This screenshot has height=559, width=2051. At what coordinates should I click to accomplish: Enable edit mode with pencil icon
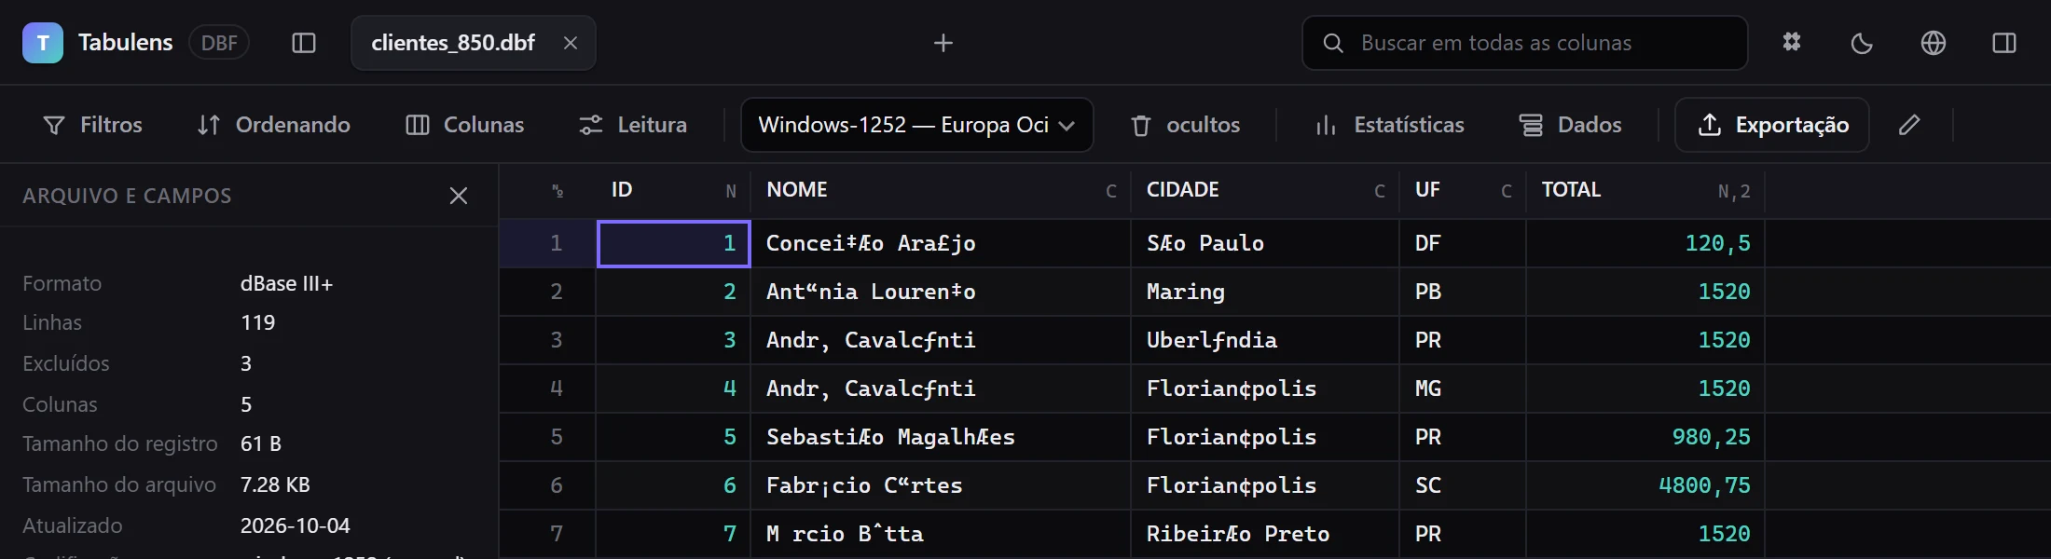coord(1909,125)
